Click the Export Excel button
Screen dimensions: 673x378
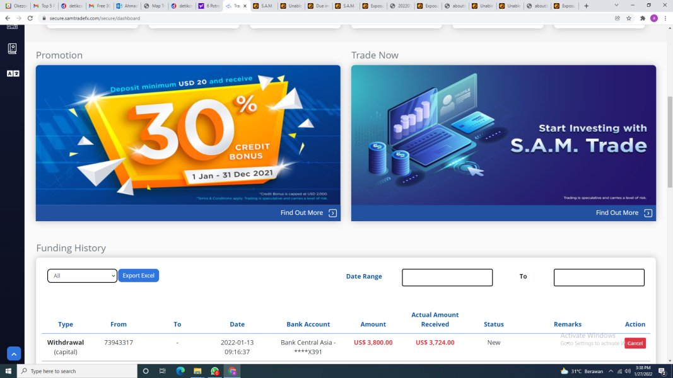(139, 275)
